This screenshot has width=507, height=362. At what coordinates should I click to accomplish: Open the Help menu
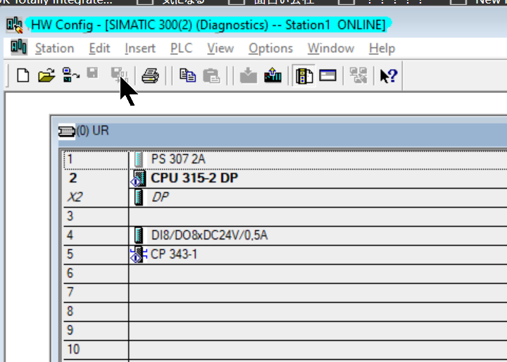(x=382, y=48)
